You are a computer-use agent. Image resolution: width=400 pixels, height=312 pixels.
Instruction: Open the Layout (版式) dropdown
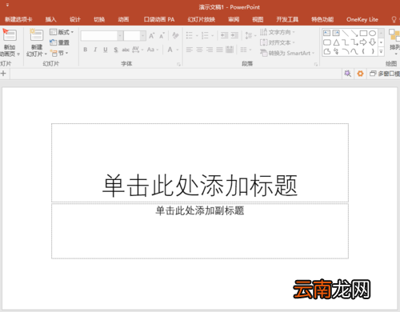pyautogui.click(x=62, y=32)
